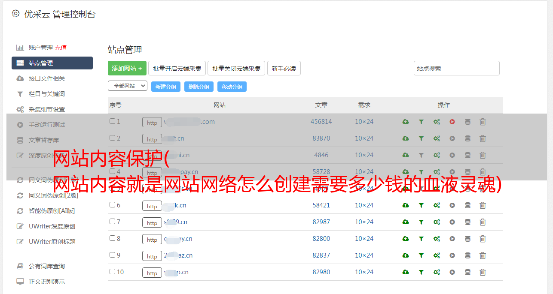Open the database icon for row 1
The height and width of the screenshot is (294, 553).
(x=467, y=122)
